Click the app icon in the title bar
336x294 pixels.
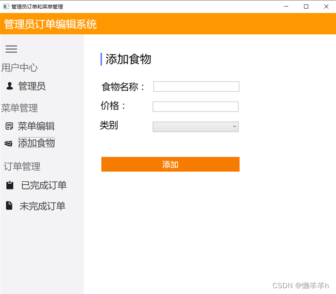tap(6, 7)
